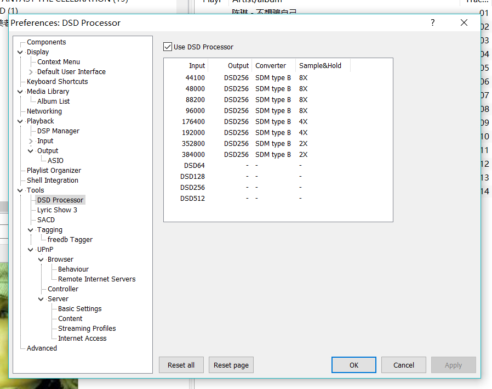492x389 pixels.
Task: Open Playlist Organizer preferences
Action: (x=54, y=171)
